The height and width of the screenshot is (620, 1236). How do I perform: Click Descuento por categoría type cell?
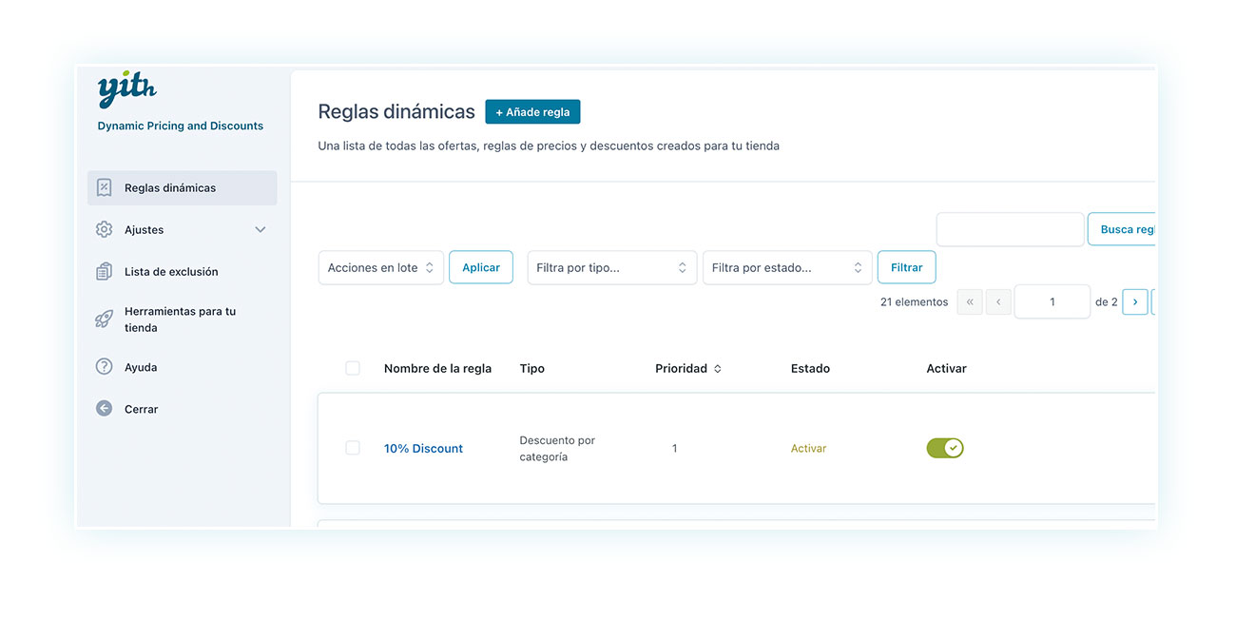tap(557, 449)
